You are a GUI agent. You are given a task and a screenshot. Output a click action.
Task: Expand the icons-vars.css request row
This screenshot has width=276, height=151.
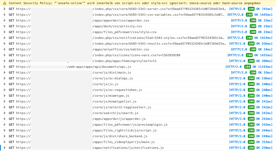pyautogui.click(x=5, y=55)
